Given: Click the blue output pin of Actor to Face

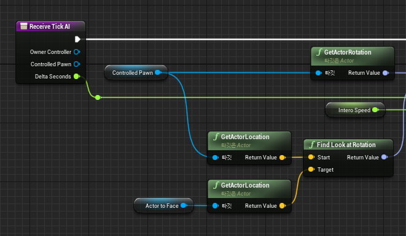Looking at the screenshot, I should [x=184, y=205].
